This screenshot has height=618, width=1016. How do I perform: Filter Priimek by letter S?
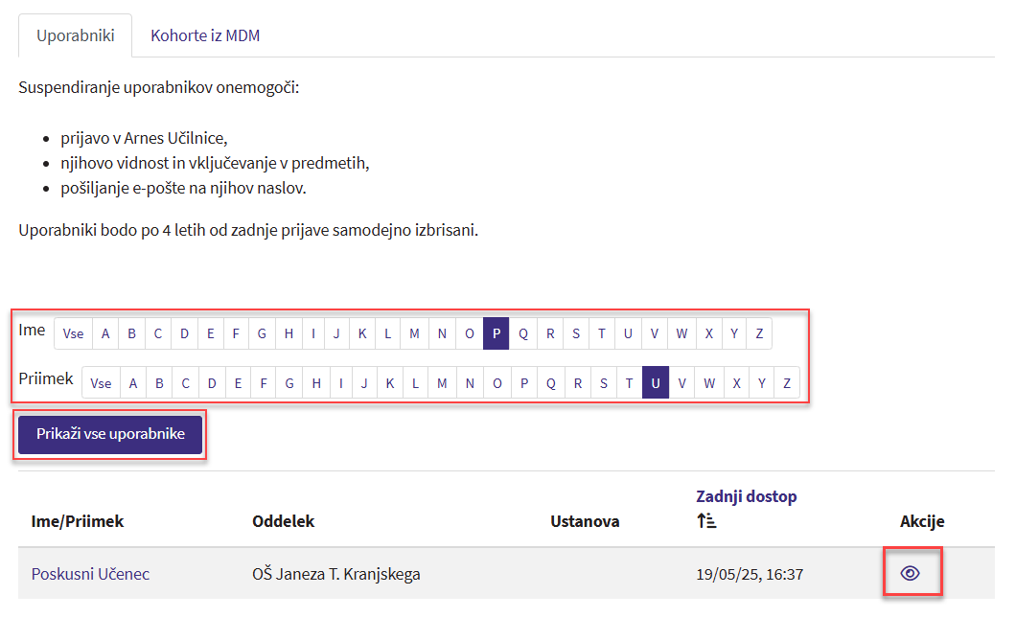(604, 383)
